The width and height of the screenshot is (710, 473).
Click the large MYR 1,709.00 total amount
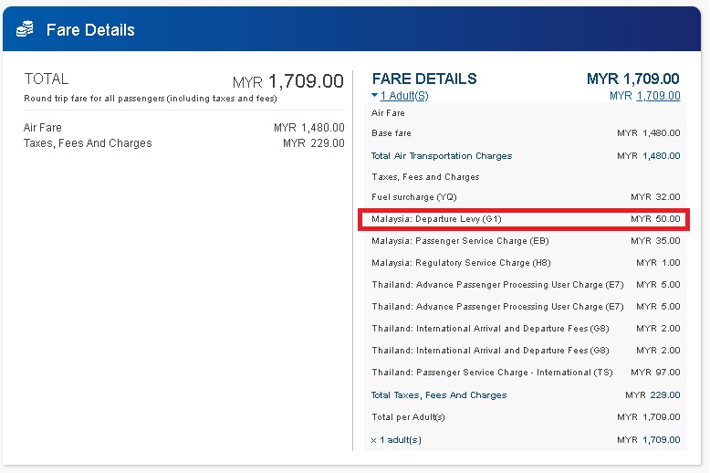[x=288, y=81]
